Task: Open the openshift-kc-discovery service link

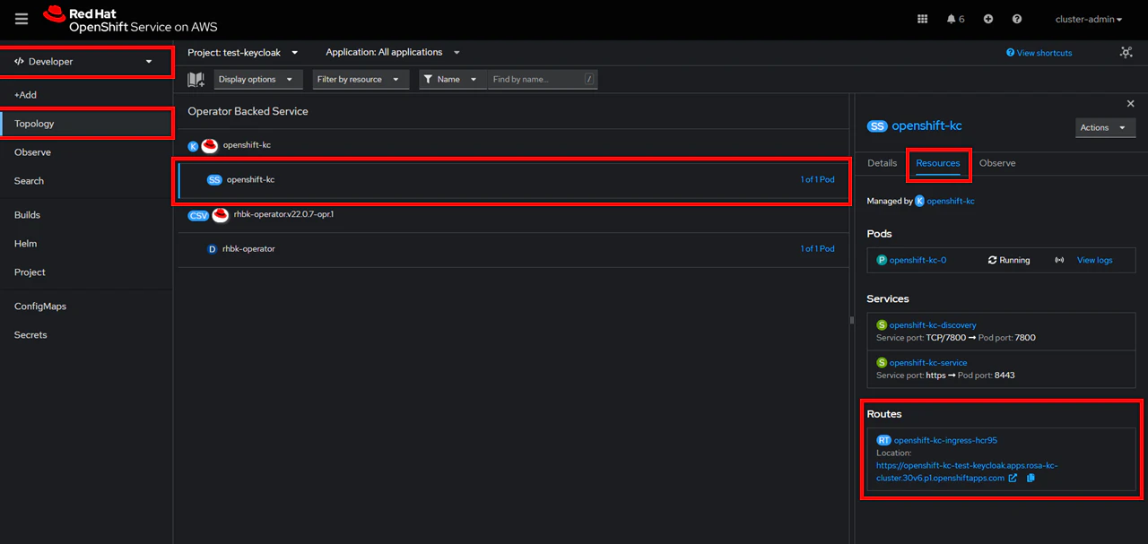Action: pyautogui.click(x=933, y=325)
